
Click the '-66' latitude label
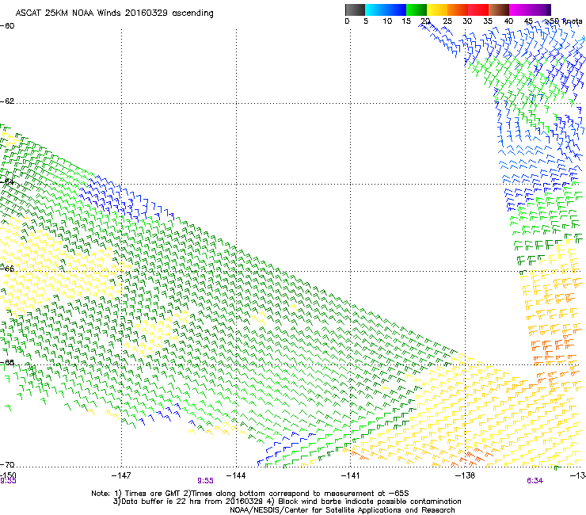point(7,269)
